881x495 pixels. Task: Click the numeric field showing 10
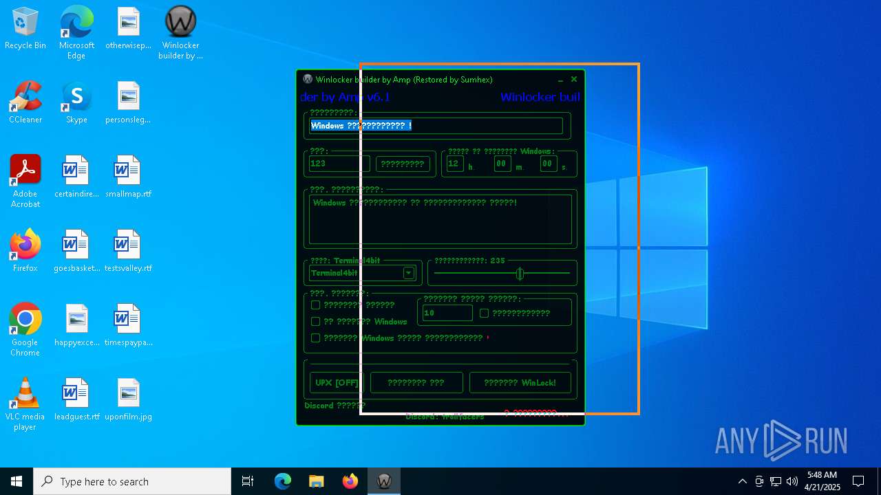tap(447, 313)
